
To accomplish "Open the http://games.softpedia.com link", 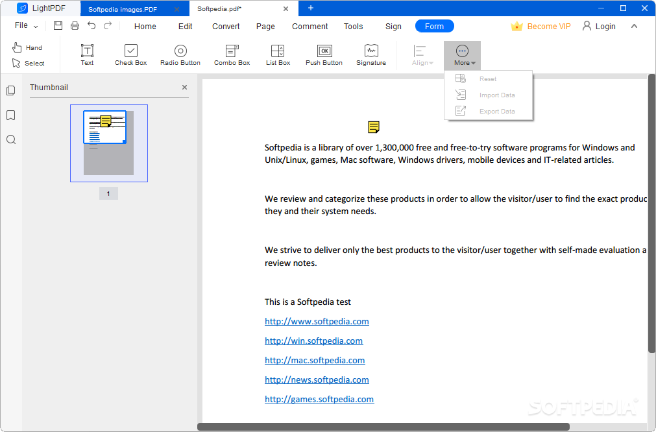I will [x=319, y=399].
